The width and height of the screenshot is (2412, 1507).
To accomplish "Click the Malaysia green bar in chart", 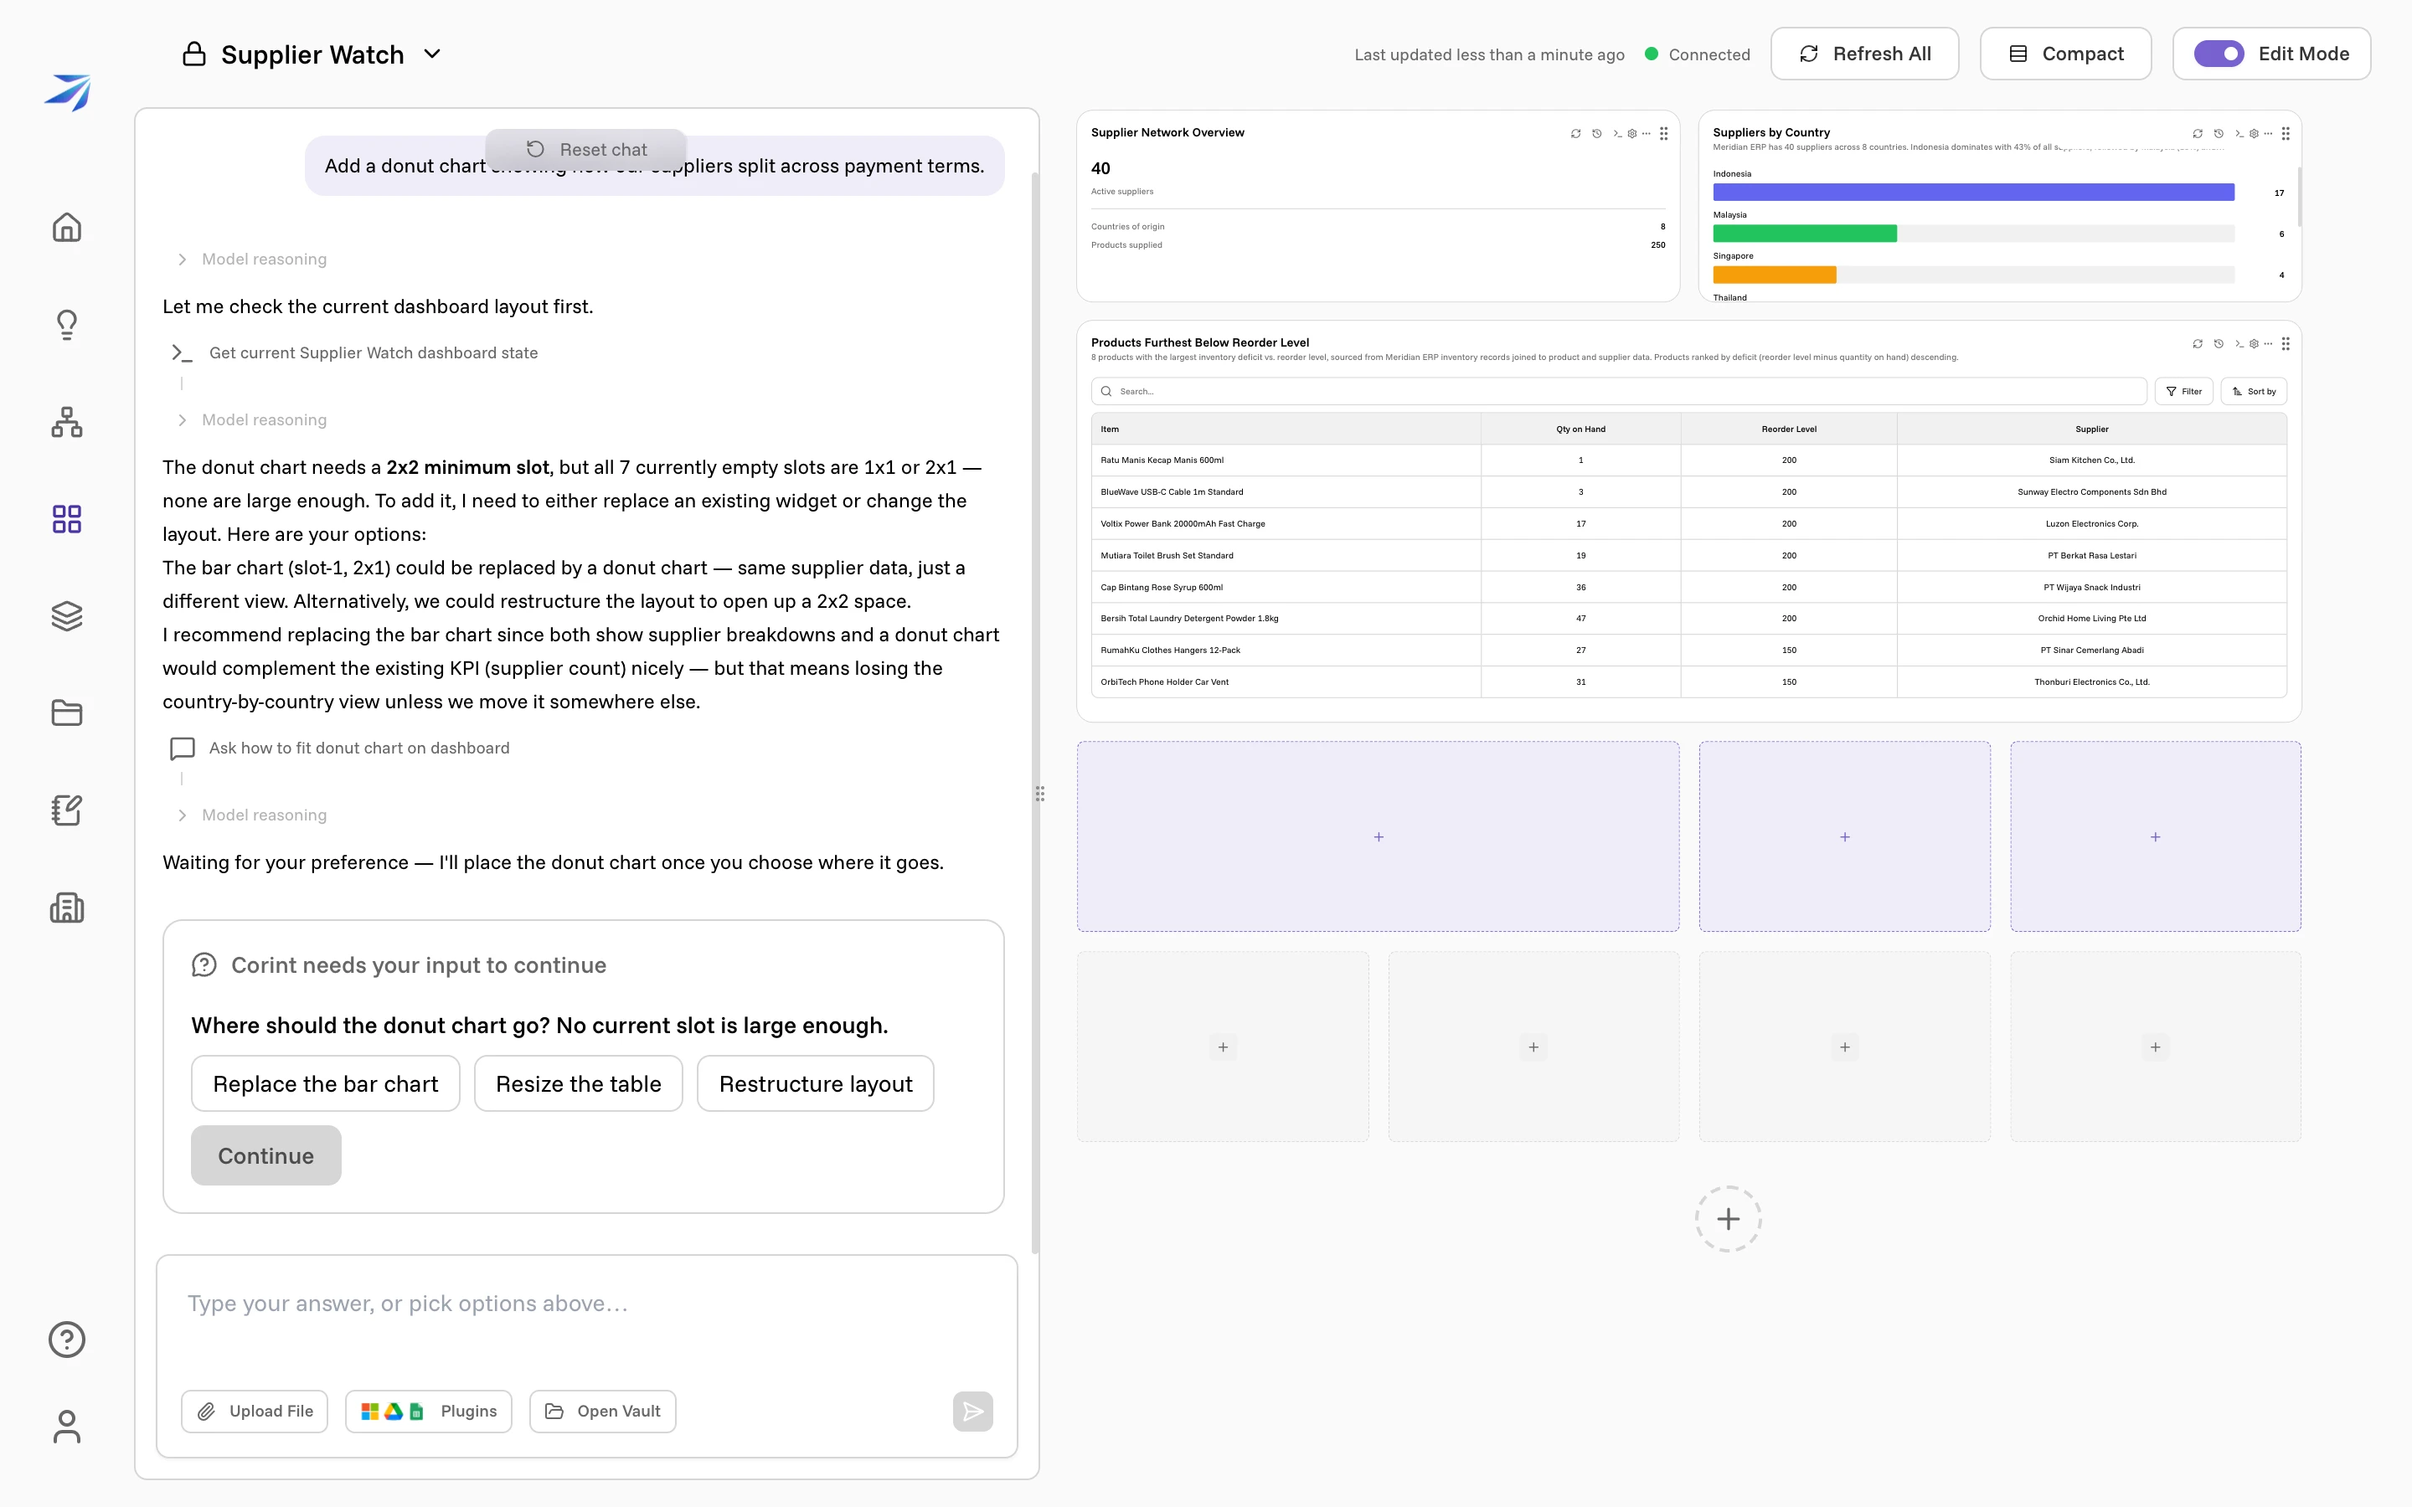I will coord(1805,234).
